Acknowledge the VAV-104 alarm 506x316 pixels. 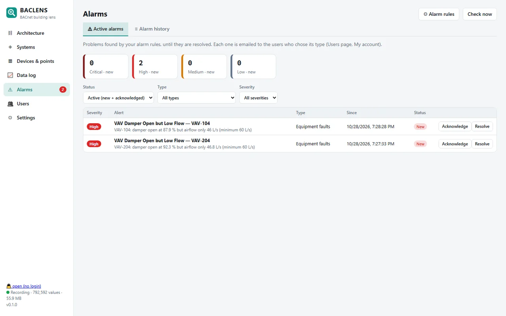click(455, 126)
